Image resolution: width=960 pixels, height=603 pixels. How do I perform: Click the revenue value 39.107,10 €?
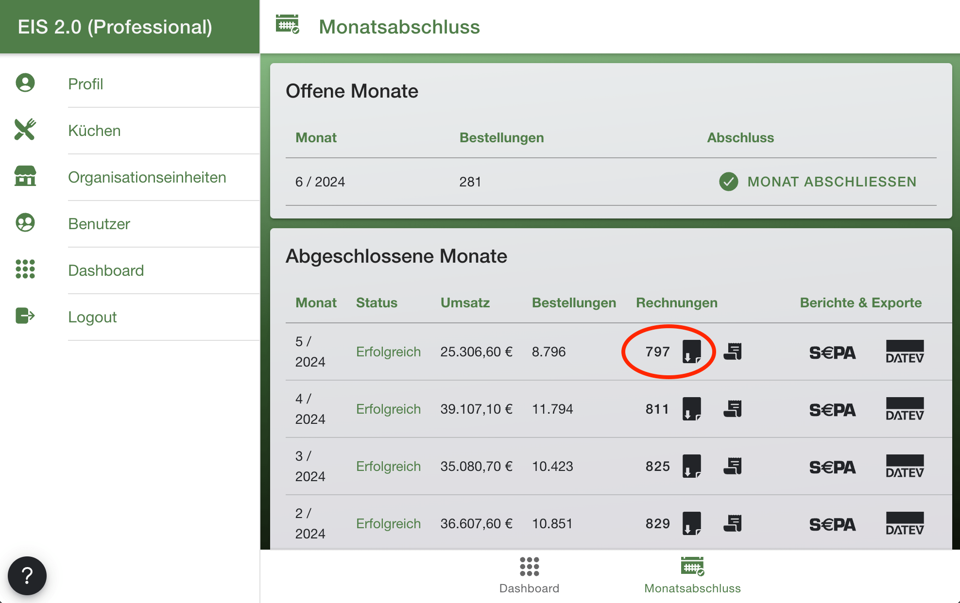pos(477,409)
